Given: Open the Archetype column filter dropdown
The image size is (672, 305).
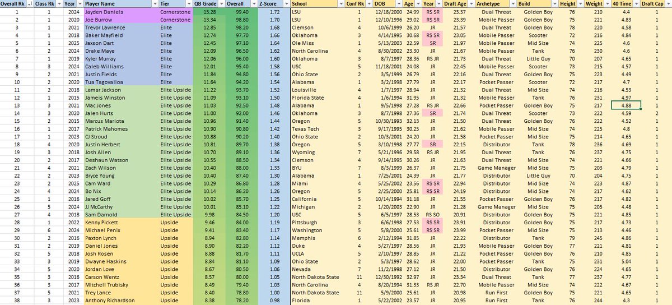Looking at the screenshot, I should pos(514,3).
